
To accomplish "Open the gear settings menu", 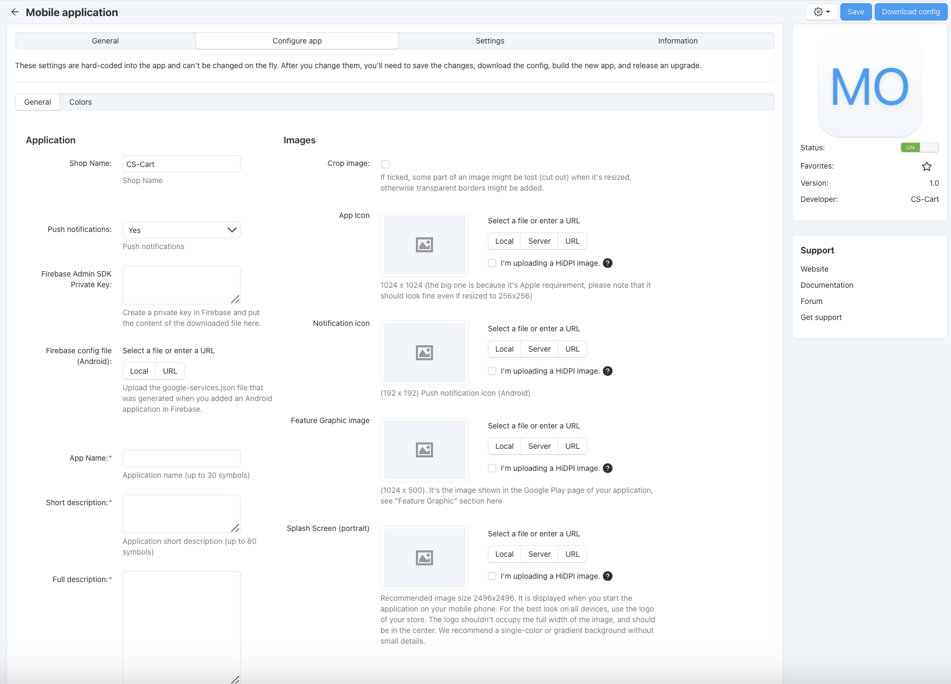I will click(x=822, y=12).
